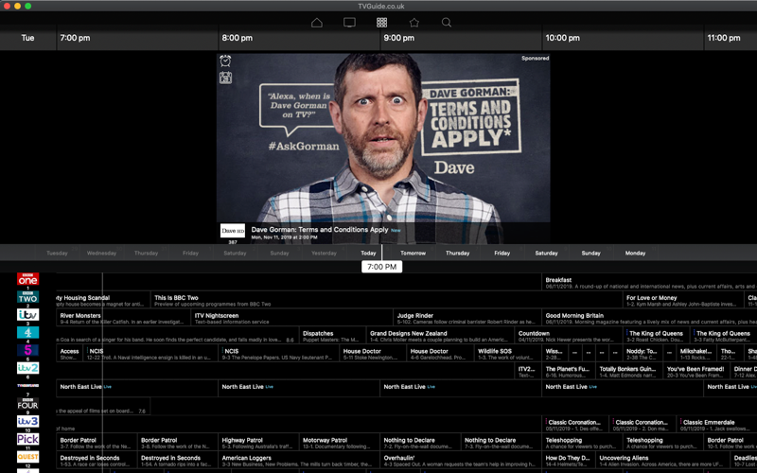Viewport: 757px width, 473px height.
Task: Select the Channel 4 logo
Action: [28, 333]
